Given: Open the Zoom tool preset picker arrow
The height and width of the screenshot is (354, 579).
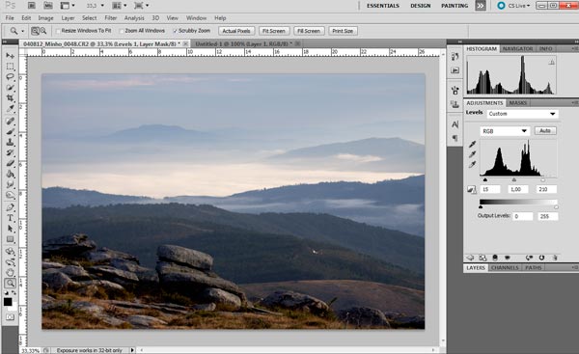Looking at the screenshot, I should (22, 31).
